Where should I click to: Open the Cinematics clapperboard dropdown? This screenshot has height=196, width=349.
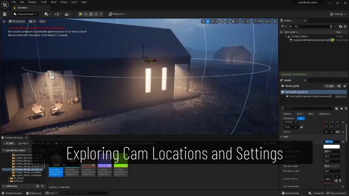coord(67,14)
